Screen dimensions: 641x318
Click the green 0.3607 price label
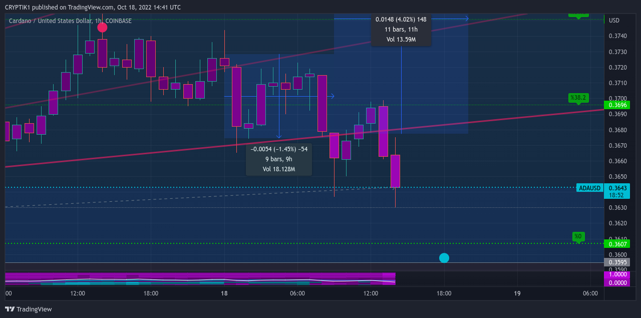pos(617,244)
